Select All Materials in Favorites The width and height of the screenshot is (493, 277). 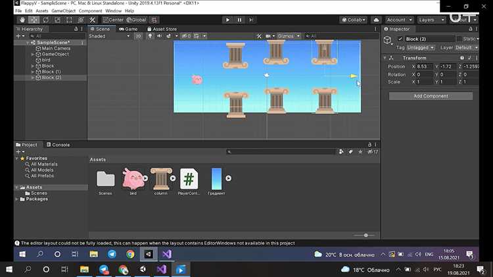pos(44,164)
